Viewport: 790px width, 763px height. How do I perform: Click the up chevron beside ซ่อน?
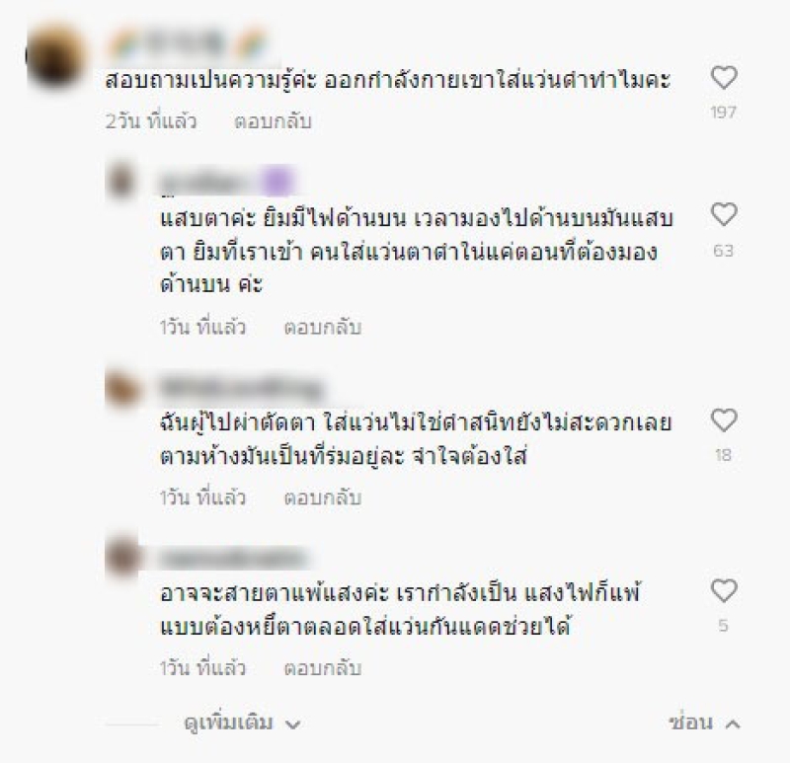point(733,725)
